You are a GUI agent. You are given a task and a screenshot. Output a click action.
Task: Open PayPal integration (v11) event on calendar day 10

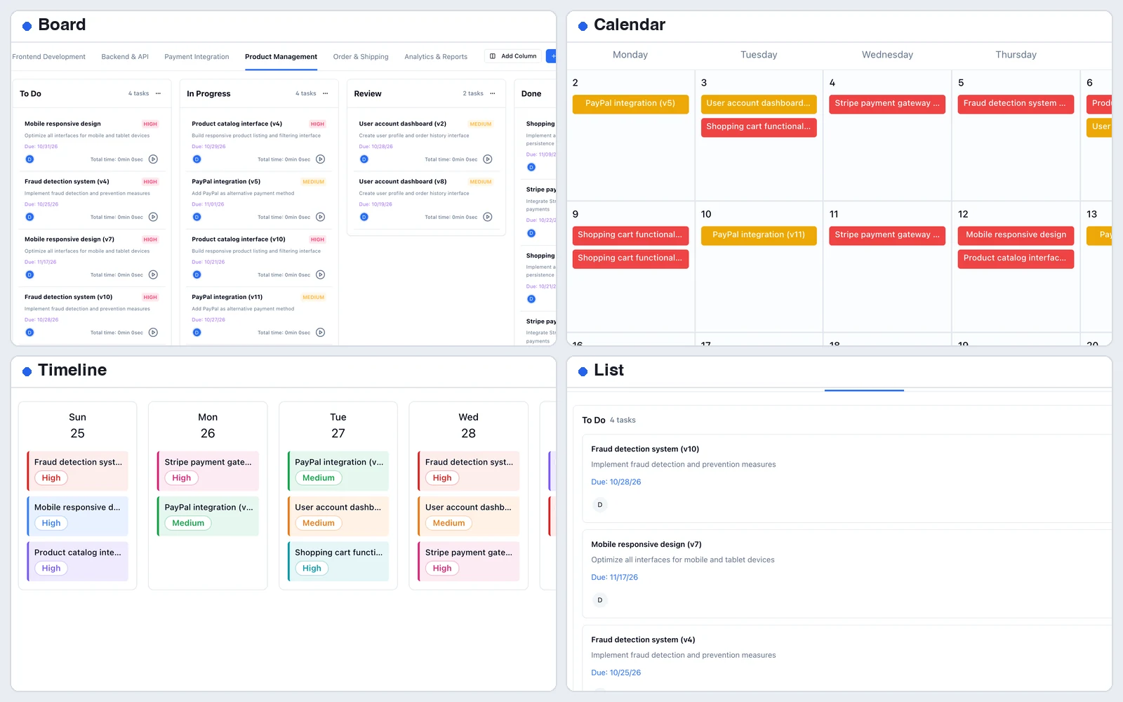pyautogui.click(x=759, y=235)
